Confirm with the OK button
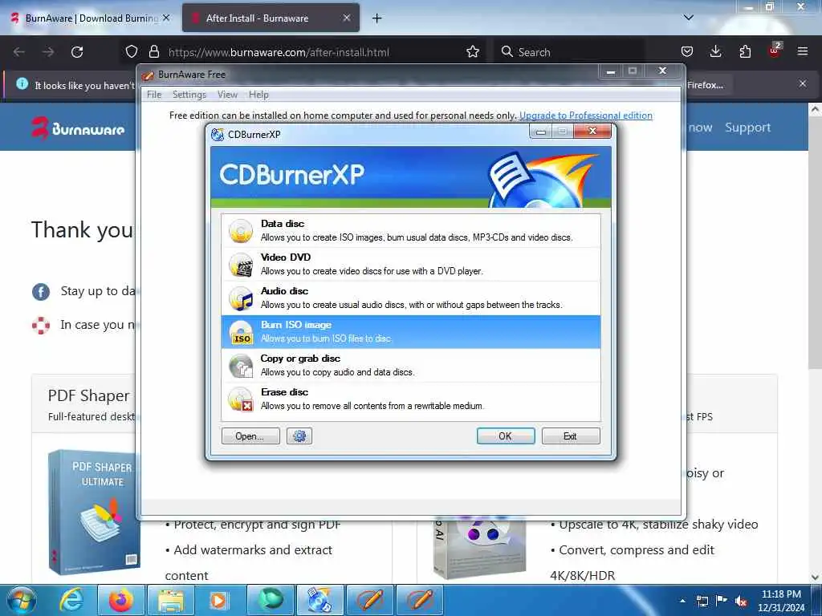The width and height of the screenshot is (822, 616). click(x=506, y=436)
